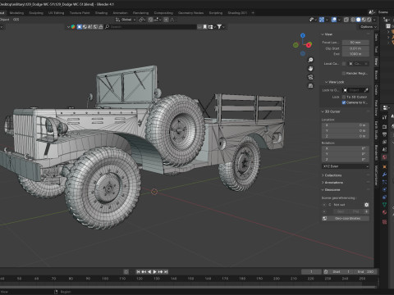Enable the Render Region checkbox
The width and height of the screenshot is (394, 295).
(344, 73)
